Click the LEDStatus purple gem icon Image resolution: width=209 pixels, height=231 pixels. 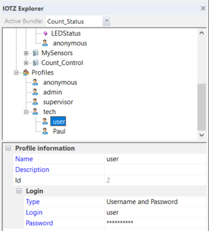[x=45, y=33]
